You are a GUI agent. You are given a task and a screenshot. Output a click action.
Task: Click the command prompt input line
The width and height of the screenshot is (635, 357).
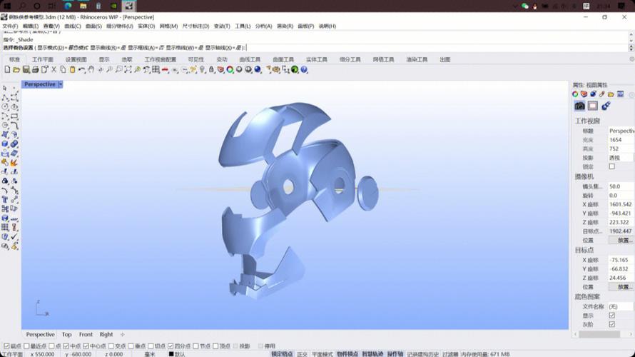(315, 48)
